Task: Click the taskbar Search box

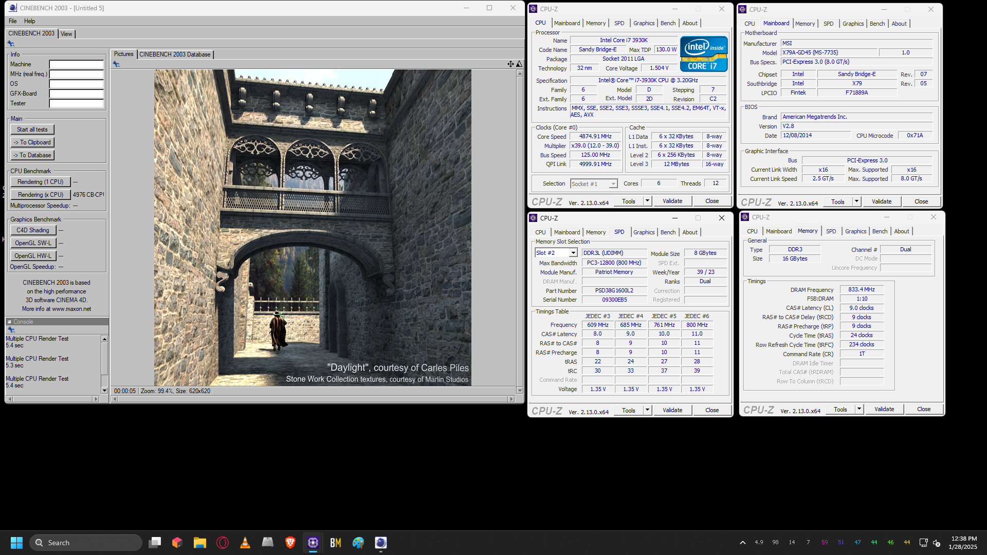Action: (86, 543)
